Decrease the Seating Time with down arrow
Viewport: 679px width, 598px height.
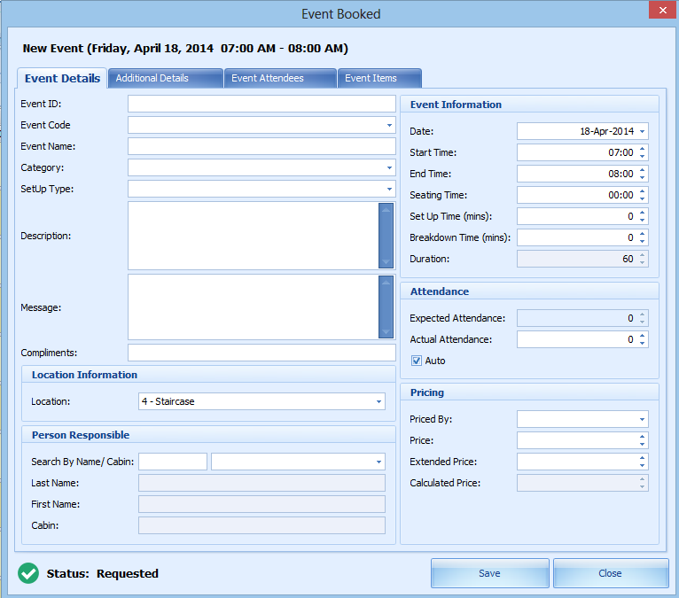pyautogui.click(x=642, y=198)
